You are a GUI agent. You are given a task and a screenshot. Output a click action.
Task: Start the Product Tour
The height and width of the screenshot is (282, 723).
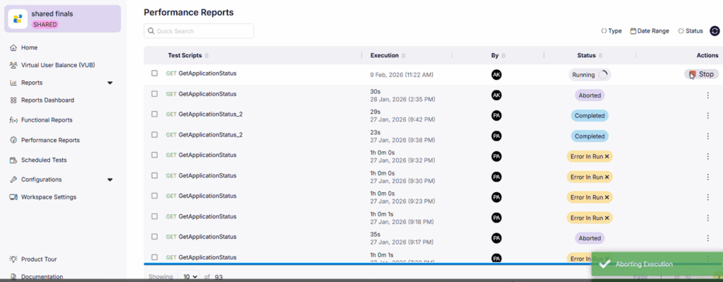tap(40, 259)
